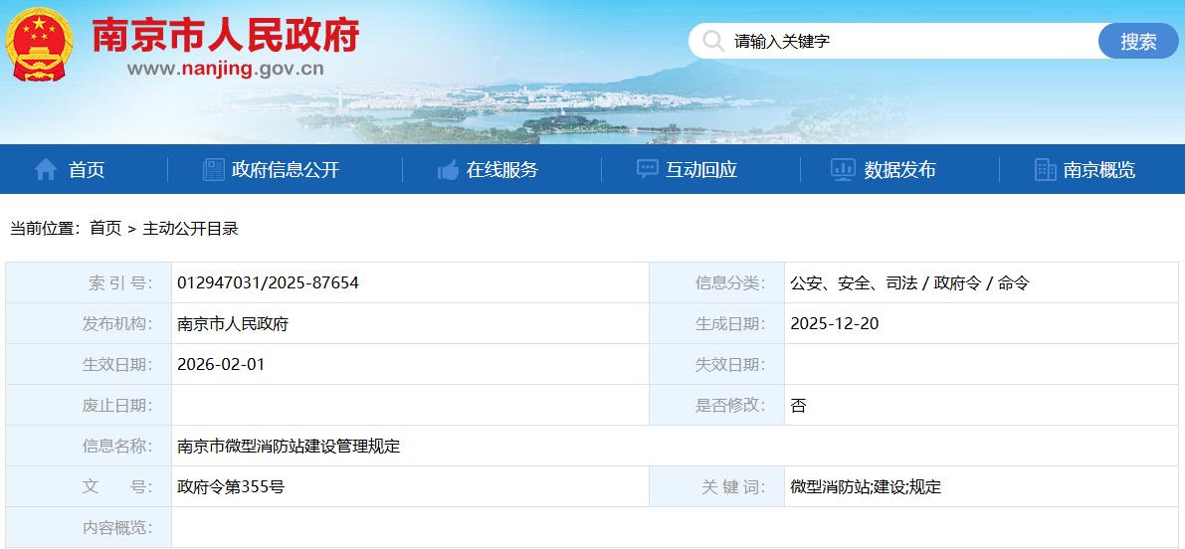The image size is (1185, 549).
Task: Click the 生效日期 label cell
Action: pos(89,364)
